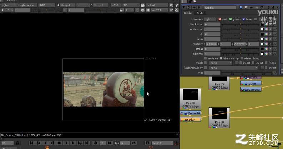Viewport: 283px width, 149px height.
Task: Enable the fringe checkbox
Action: pos(266,63)
